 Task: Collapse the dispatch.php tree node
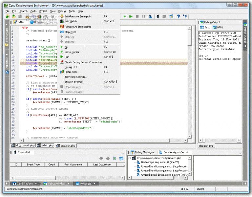pyautogui.click(x=130, y=158)
